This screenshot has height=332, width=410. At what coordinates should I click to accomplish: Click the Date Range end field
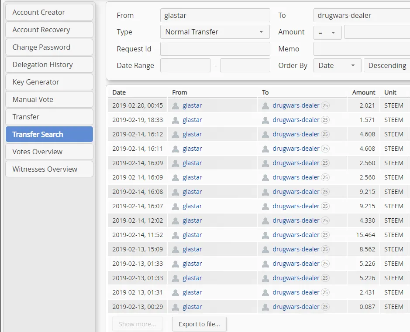[245, 65]
